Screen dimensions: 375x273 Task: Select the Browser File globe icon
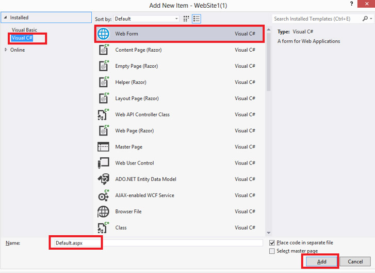click(103, 211)
